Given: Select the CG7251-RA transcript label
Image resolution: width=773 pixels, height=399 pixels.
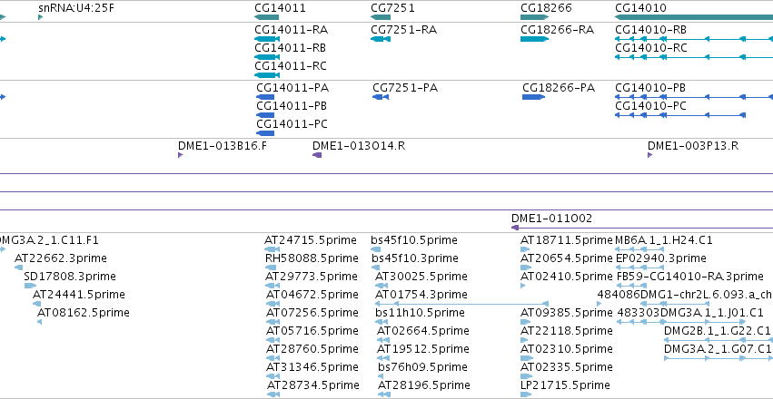Looking at the screenshot, I should (403, 30).
